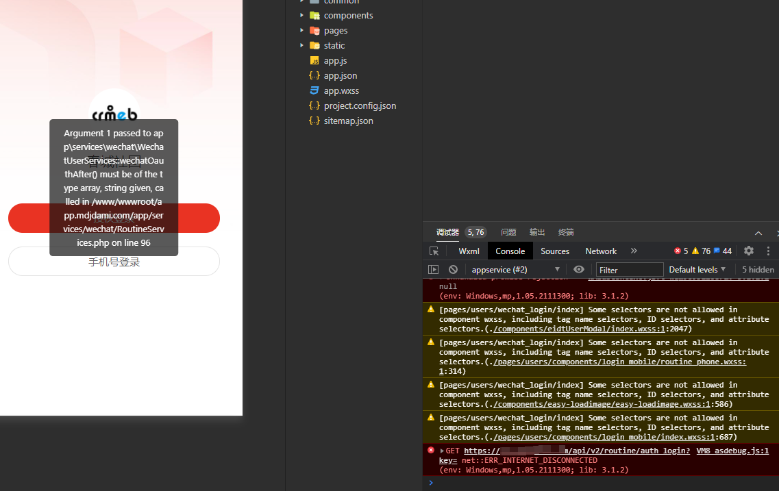Tap the red login button in simulator
Screen dimensions: 779x491
[114, 218]
